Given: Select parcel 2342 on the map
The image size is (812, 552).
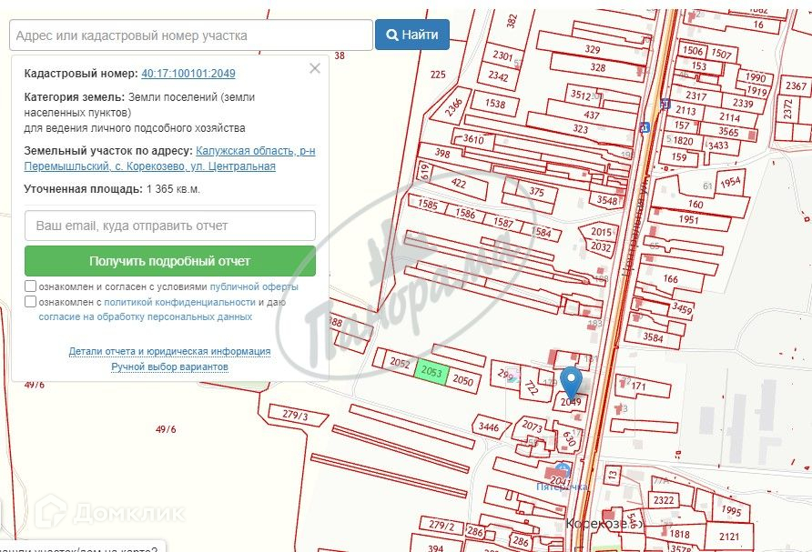Looking at the screenshot, I should [498, 76].
